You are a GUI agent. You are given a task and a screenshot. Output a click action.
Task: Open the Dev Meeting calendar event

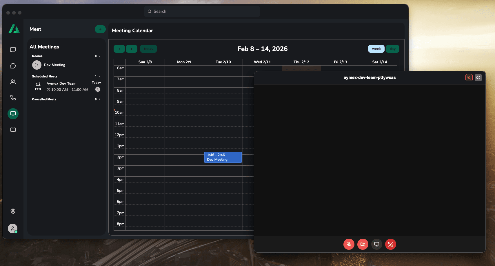point(223,157)
